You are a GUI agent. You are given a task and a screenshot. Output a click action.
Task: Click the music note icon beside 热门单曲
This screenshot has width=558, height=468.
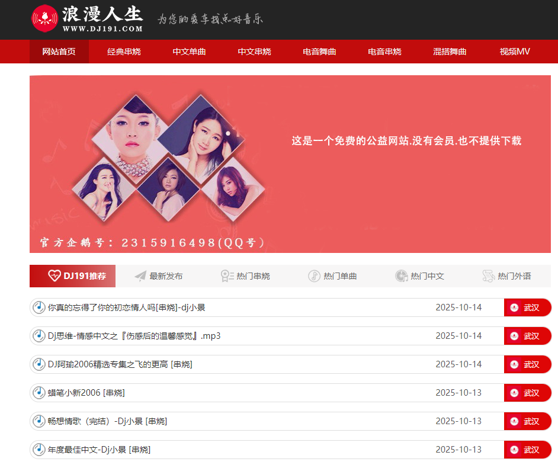[x=314, y=276]
